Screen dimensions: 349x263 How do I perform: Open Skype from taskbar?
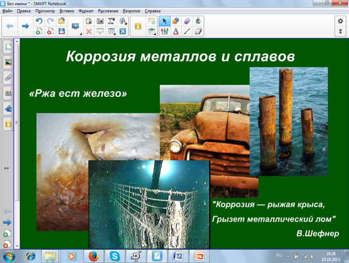pos(115,256)
